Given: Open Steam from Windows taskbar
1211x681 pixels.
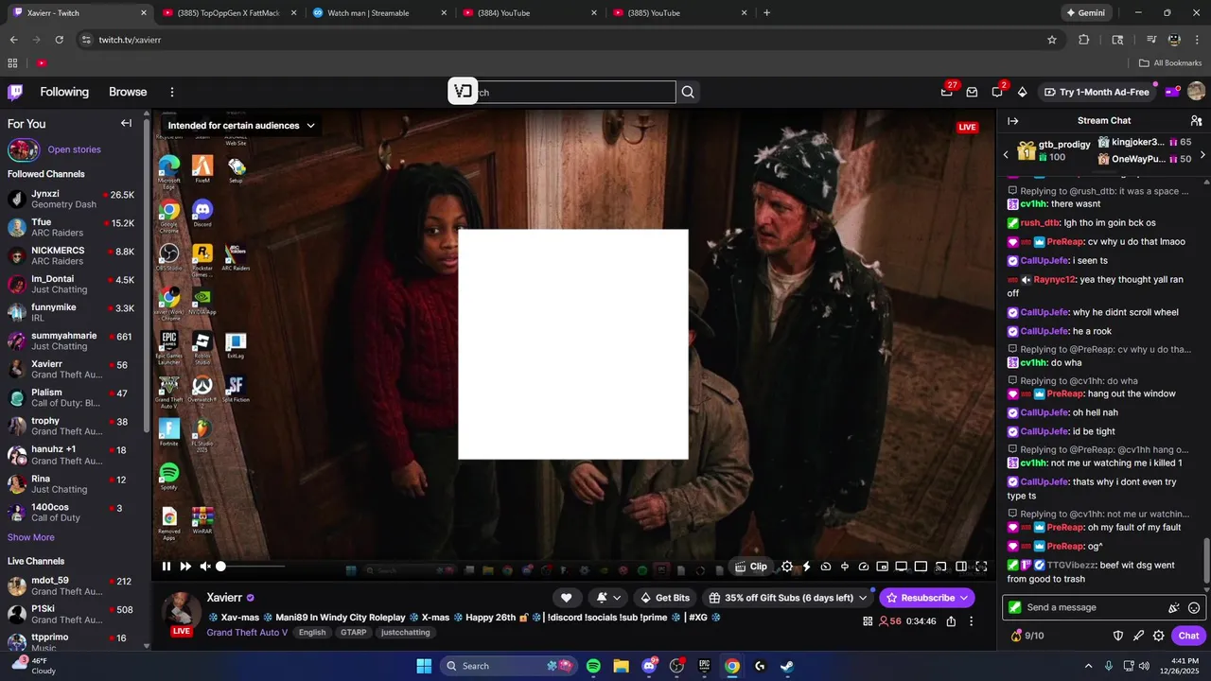Looking at the screenshot, I should (786, 666).
